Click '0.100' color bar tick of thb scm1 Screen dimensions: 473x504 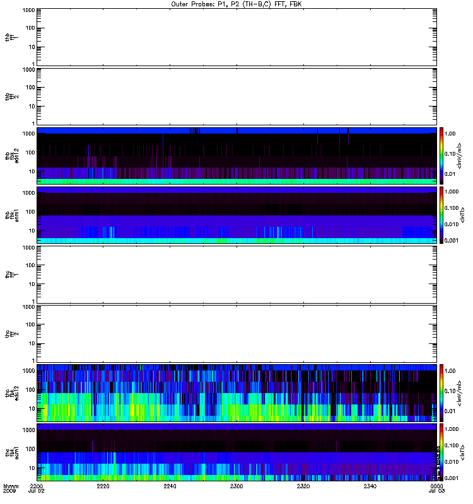(452, 208)
